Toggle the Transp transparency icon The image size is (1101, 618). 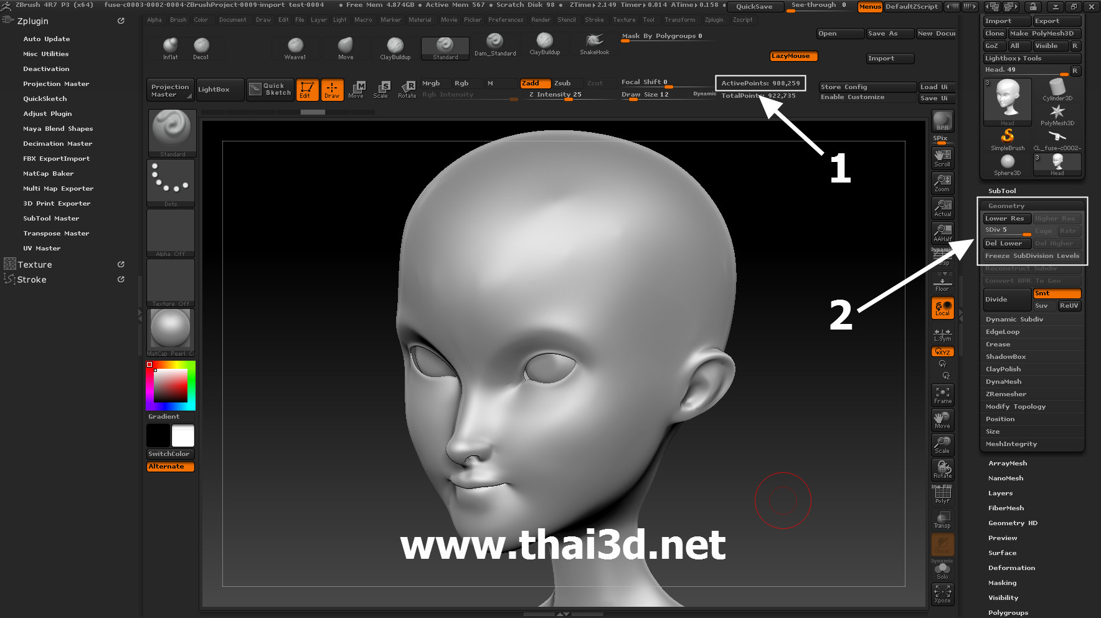coord(942,520)
